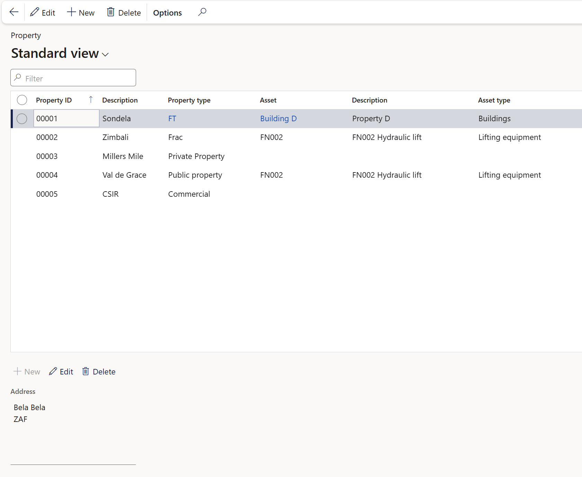
Task: Click the Property type column header
Action: click(x=189, y=100)
